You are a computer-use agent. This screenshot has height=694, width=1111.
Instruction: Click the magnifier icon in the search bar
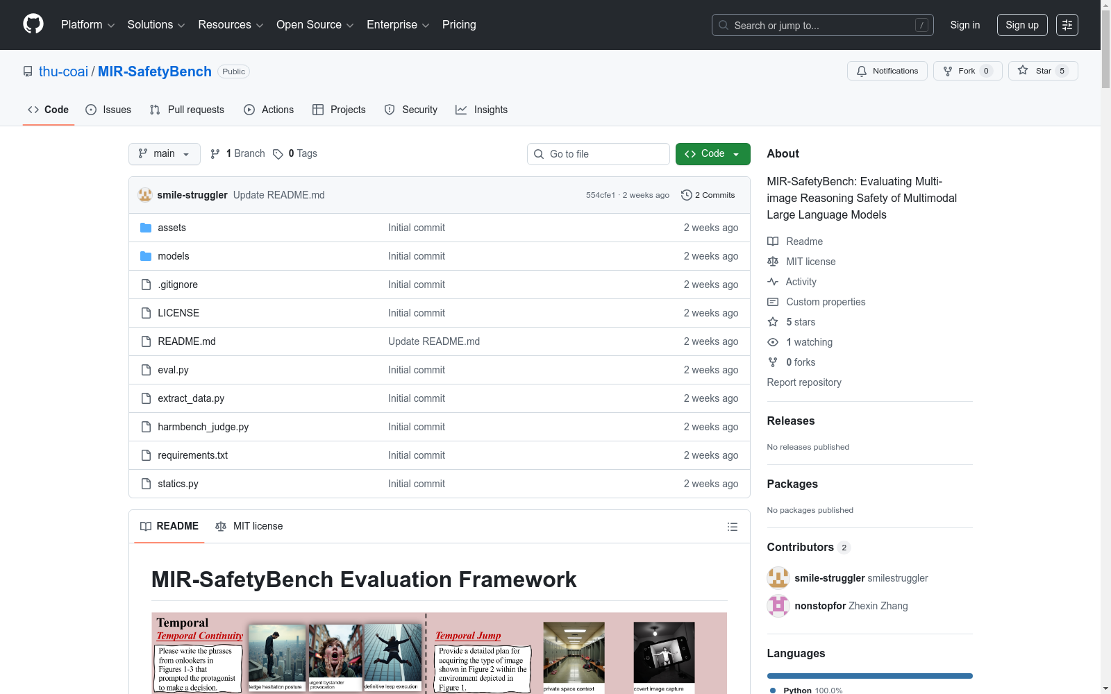coord(724,25)
